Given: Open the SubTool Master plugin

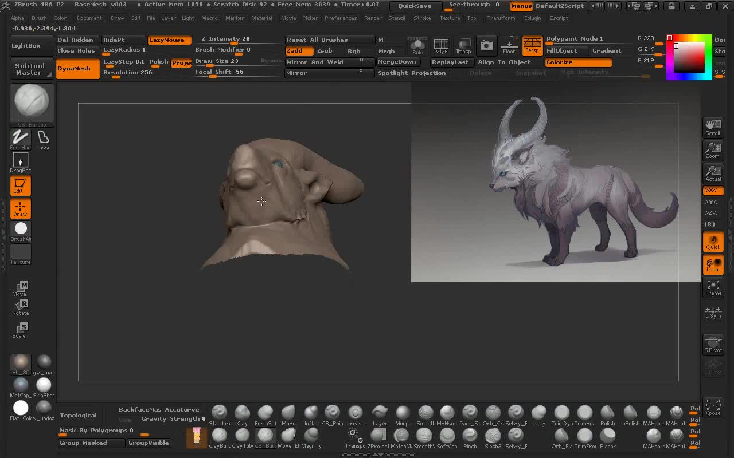Looking at the screenshot, I should pyautogui.click(x=32, y=69).
